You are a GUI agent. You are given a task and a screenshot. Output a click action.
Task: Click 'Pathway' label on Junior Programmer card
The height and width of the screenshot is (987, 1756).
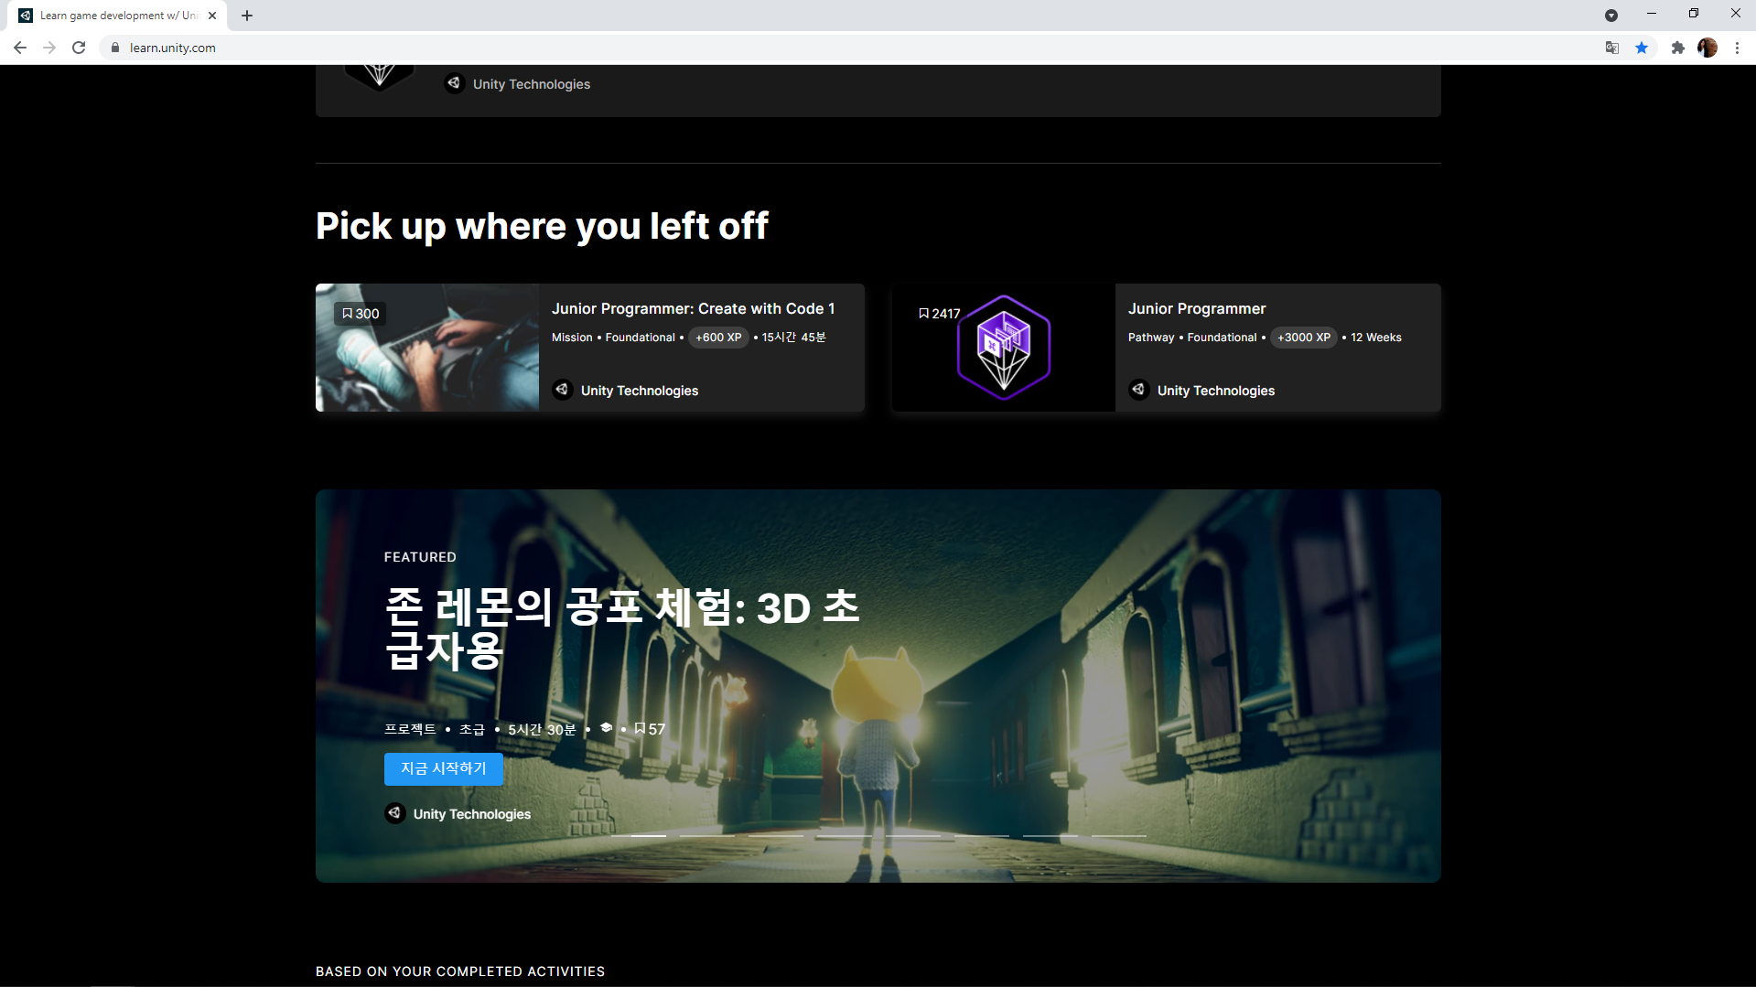(1151, 338)
